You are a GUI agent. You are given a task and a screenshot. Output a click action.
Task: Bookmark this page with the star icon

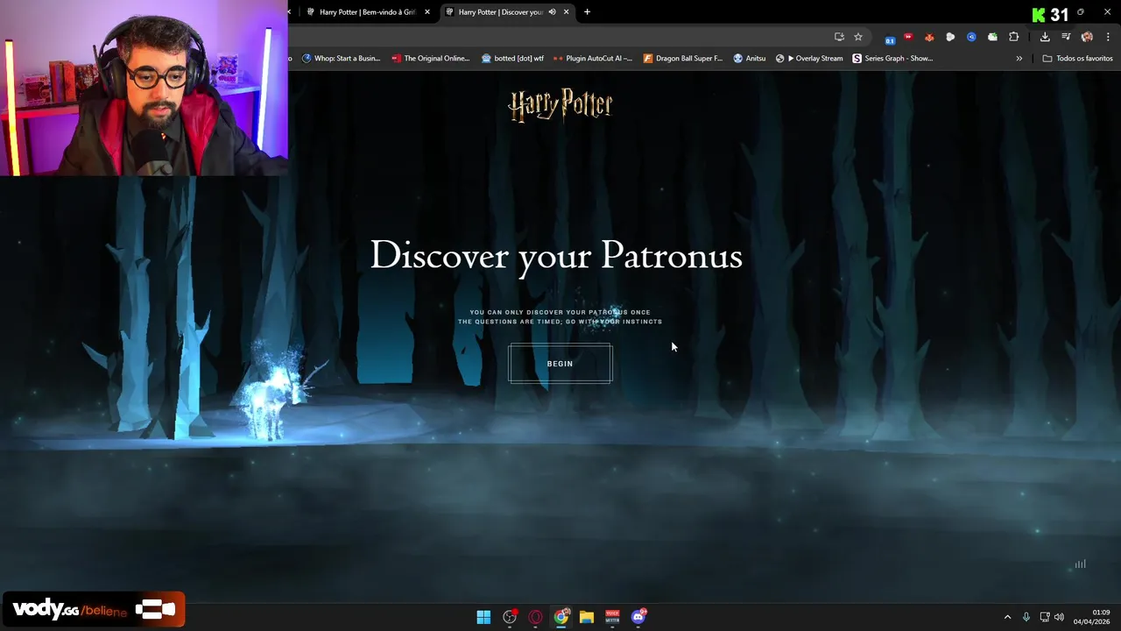[858, 37]
